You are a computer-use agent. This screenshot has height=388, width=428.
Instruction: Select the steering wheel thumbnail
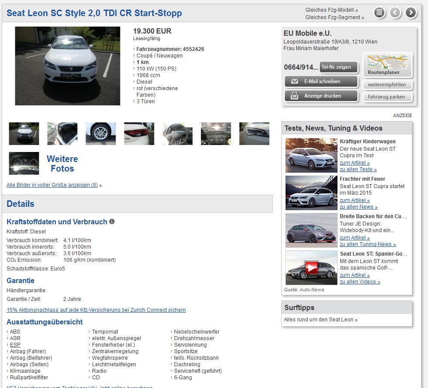click(178, 134)
